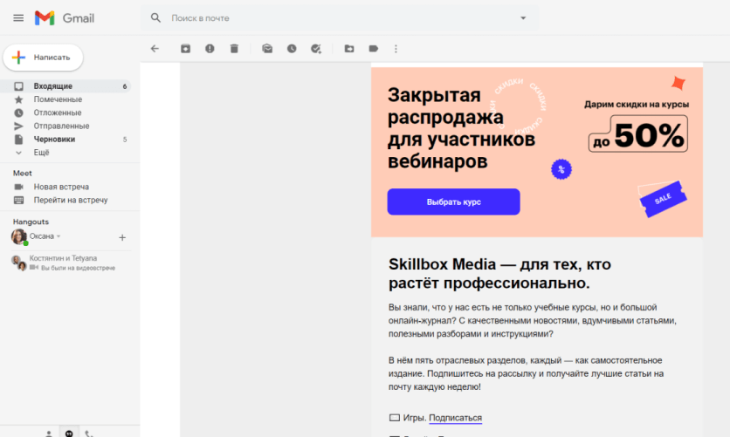Expand the Ещё section in sidebar

[41, 153]
